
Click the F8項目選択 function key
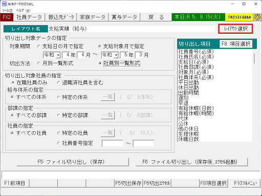point(213,183)
